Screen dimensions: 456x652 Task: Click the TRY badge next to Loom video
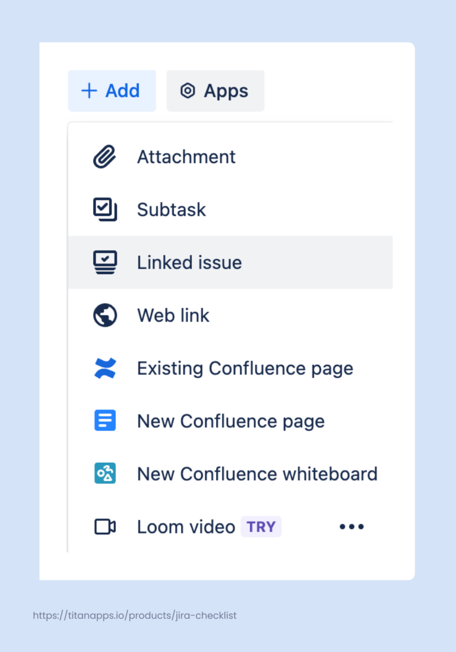pyautogui.click(x=261, y=526)
